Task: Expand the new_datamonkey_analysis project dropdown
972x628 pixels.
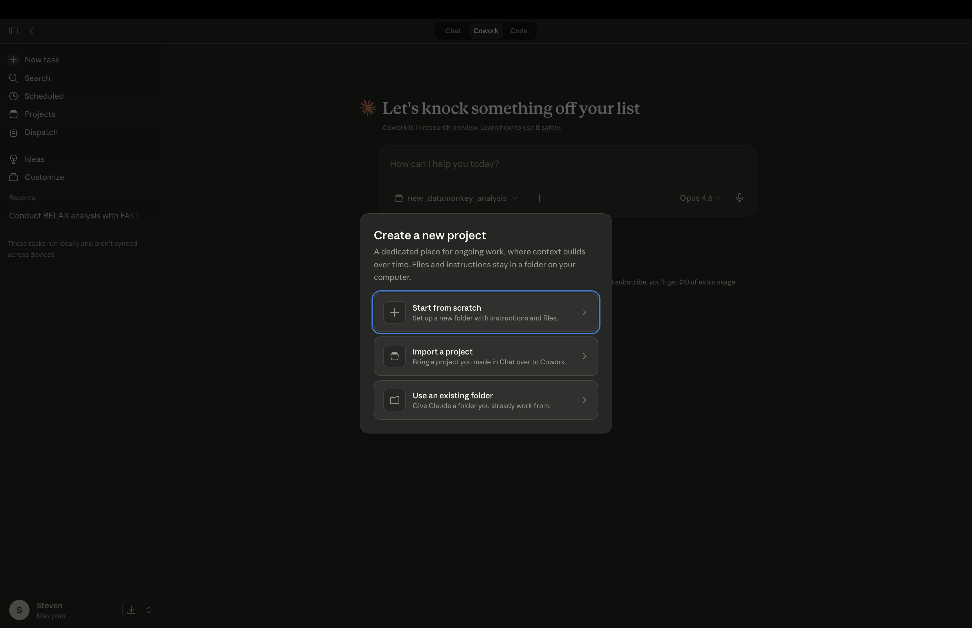Action: pos(456,198)
